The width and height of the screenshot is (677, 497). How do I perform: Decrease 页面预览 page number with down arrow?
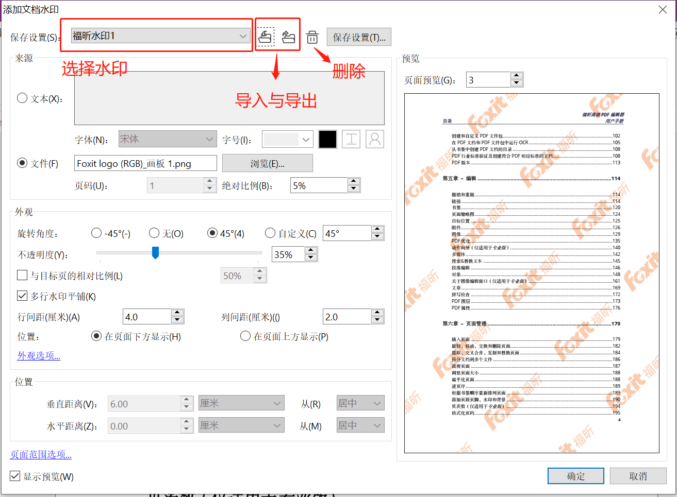tap(517, 83)
